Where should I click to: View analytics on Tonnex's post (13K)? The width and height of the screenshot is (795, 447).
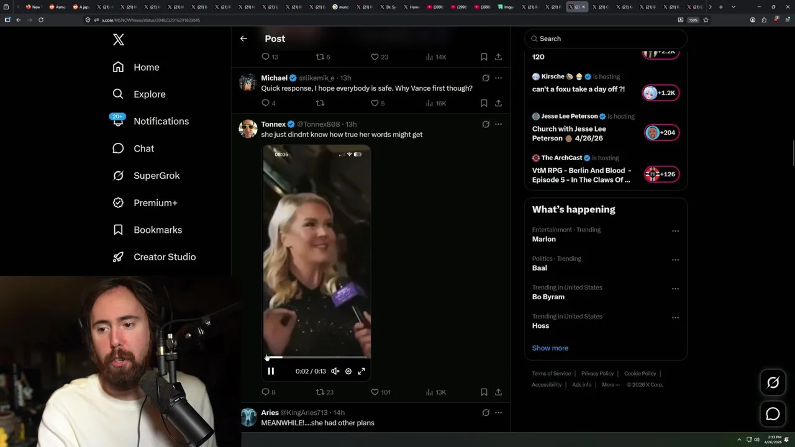[435, 392]
